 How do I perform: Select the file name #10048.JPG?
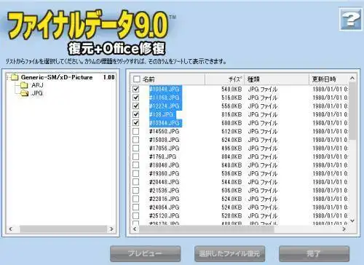(165, 89)
